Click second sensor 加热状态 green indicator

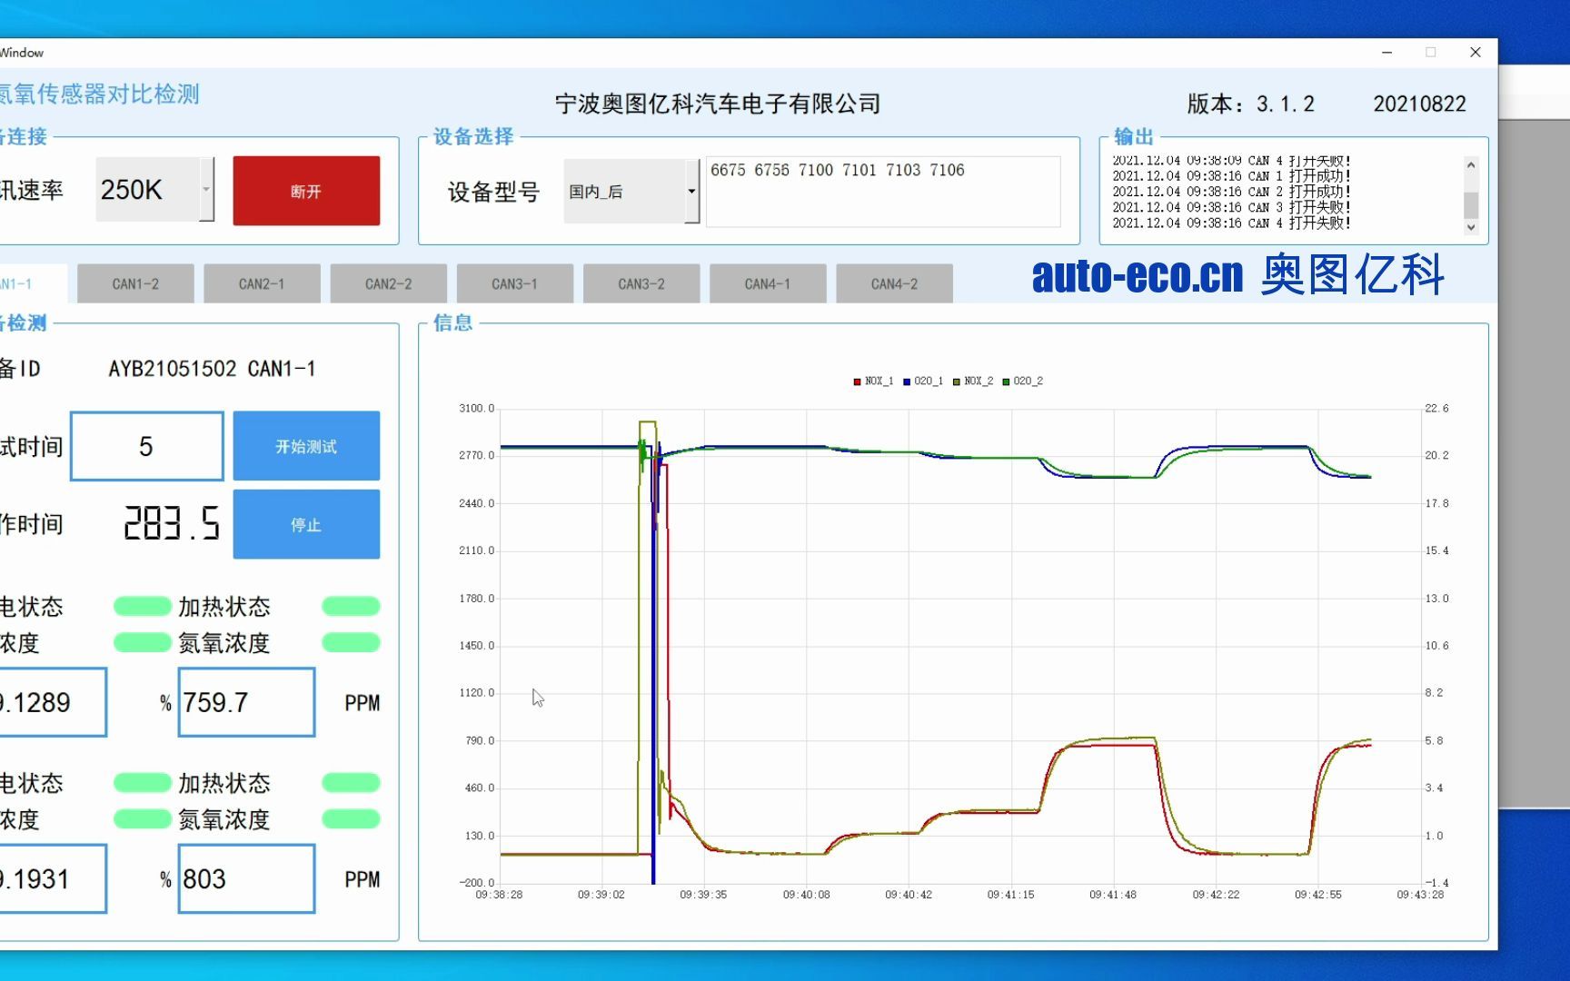pyautogui.click(x=351, y=782)
